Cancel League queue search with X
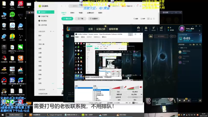Image resolution: width=208 pixels, height=117 pixels. (x=200, y=35)
